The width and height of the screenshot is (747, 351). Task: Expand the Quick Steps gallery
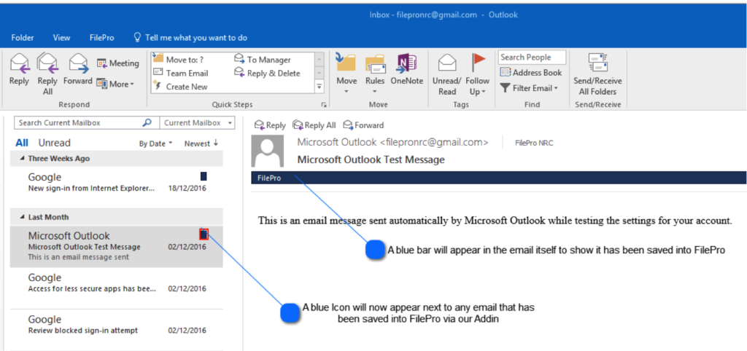click(x=320, y=87)
